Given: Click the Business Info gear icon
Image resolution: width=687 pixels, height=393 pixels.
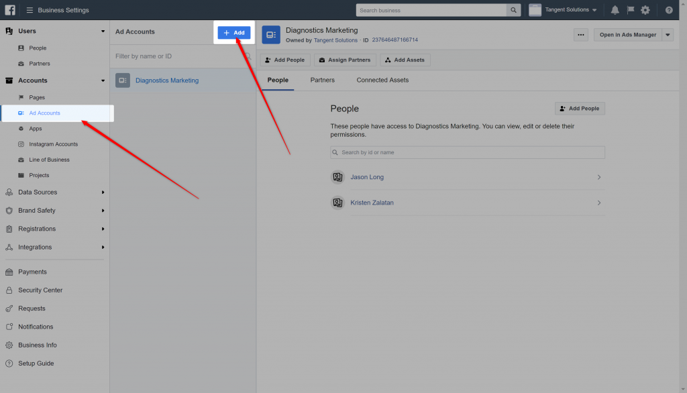Looking at the screenshot, I should 9,345.
